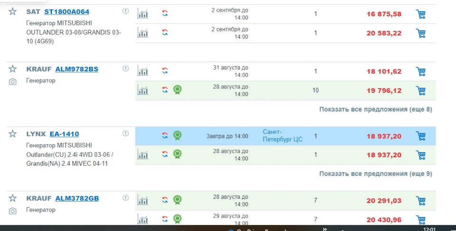Click green badge on 19 796,12 offer
Image resolution: width=456 pixels, height=231 pixels.
click(177, 90)
